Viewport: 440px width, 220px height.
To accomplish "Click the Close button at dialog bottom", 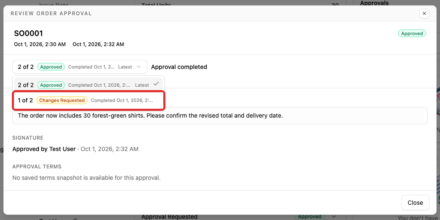I will pos(415,203).
